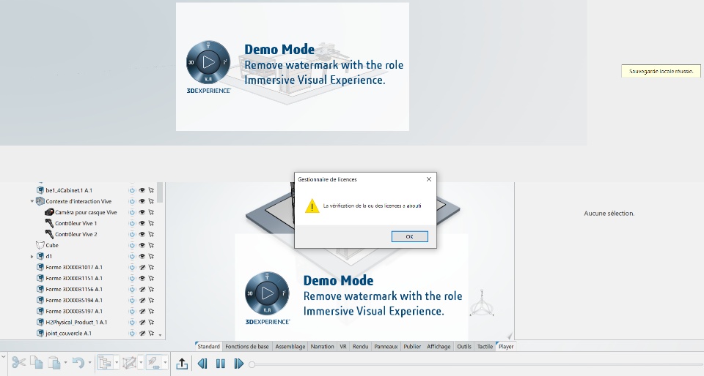Open tree display dropdown arrow
The image size is (704, 376).
117,363
